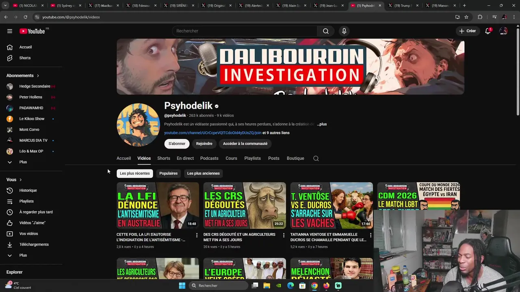The width and height of the screenshot is (520, 292).
Task: Expand channel description with ...plus
Action: click(x=322, y=124)
